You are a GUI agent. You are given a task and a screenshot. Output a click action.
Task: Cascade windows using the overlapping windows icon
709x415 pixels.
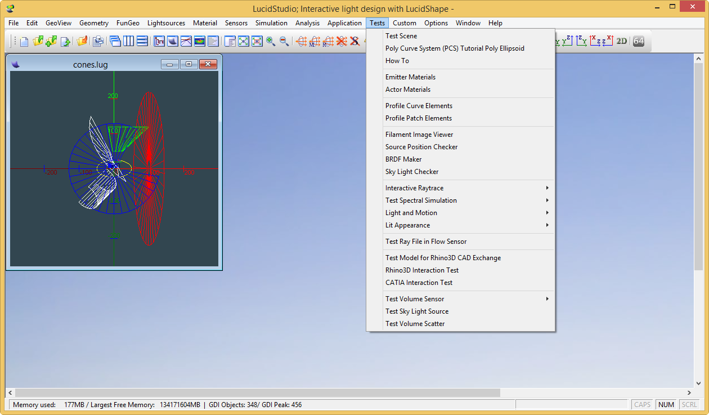tap(115, 41)
